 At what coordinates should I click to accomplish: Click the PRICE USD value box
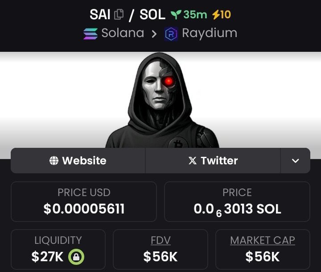pos(84,201)
